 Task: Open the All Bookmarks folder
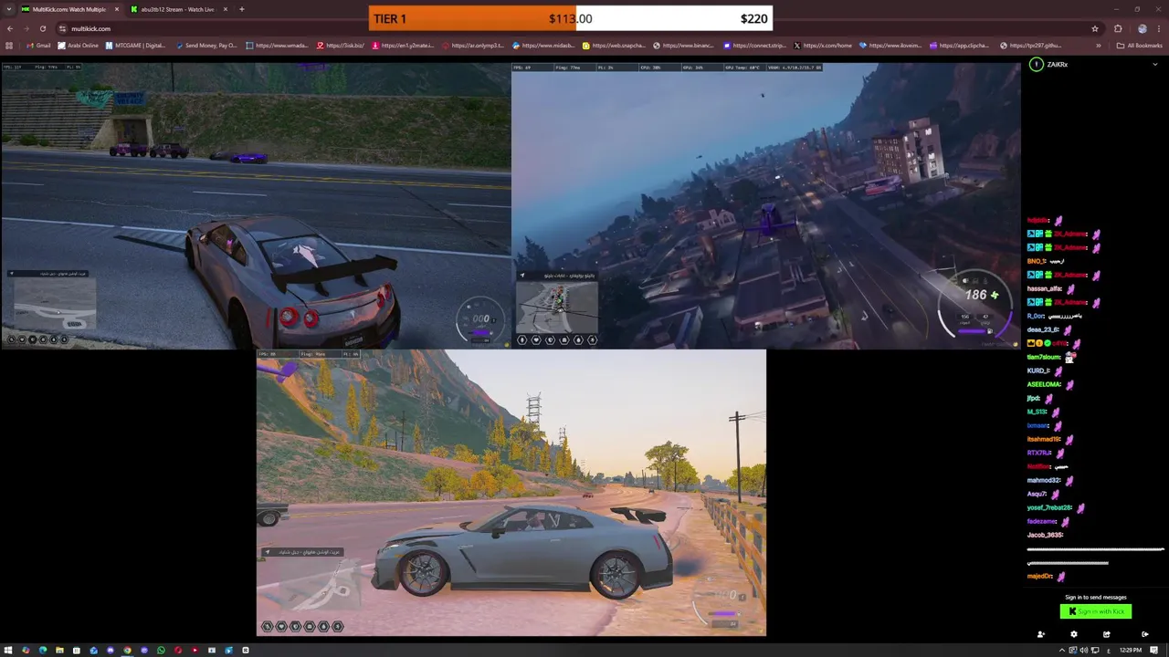point(1141,46)
